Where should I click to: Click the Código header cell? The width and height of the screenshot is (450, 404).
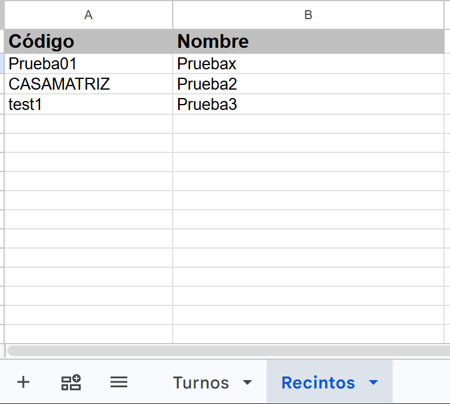pyautogui.click(x=88, y=41)
